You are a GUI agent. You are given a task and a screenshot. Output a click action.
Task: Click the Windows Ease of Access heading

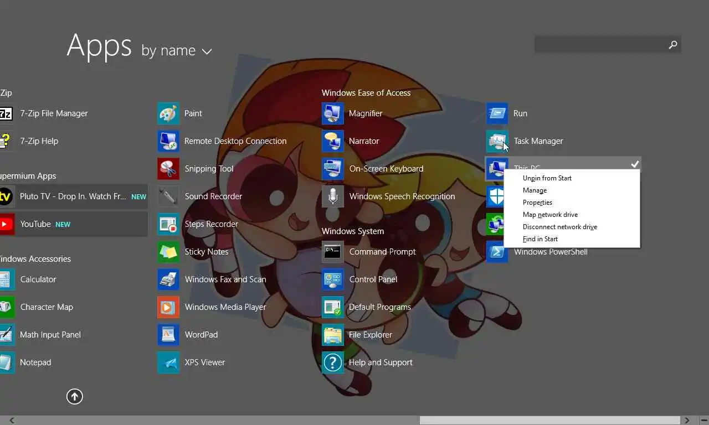point(366,93)
